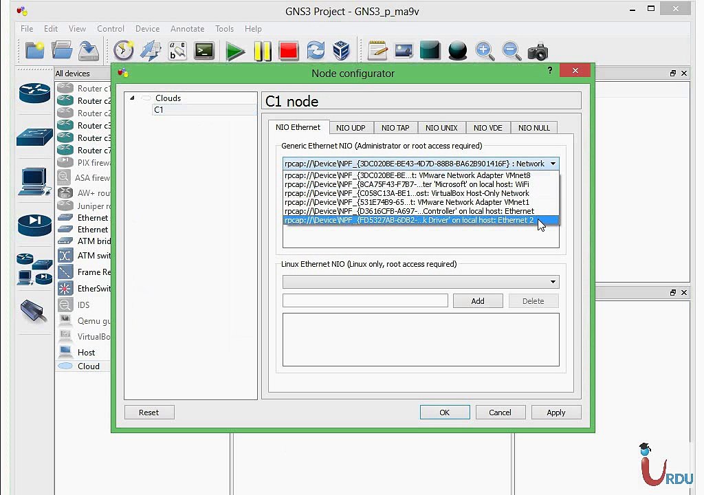Viewport: 704px width, 495px height.
Task: Open the Device menu
Action: click(x=147, y=29)
